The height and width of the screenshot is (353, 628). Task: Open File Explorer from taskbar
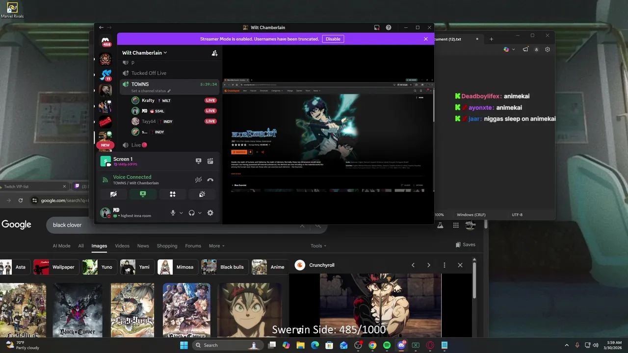click(300, 345)
